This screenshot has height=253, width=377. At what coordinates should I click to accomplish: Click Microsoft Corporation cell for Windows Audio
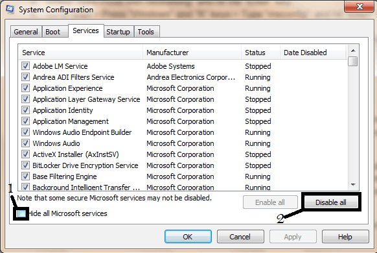click(180, 143)
